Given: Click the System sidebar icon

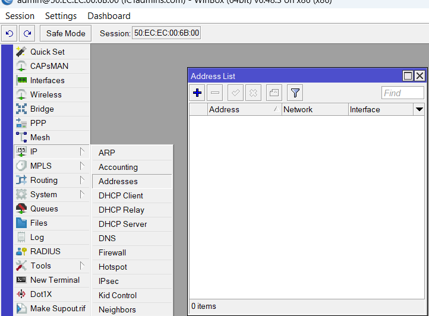Looking at the screenshot, I should (21, 194).
